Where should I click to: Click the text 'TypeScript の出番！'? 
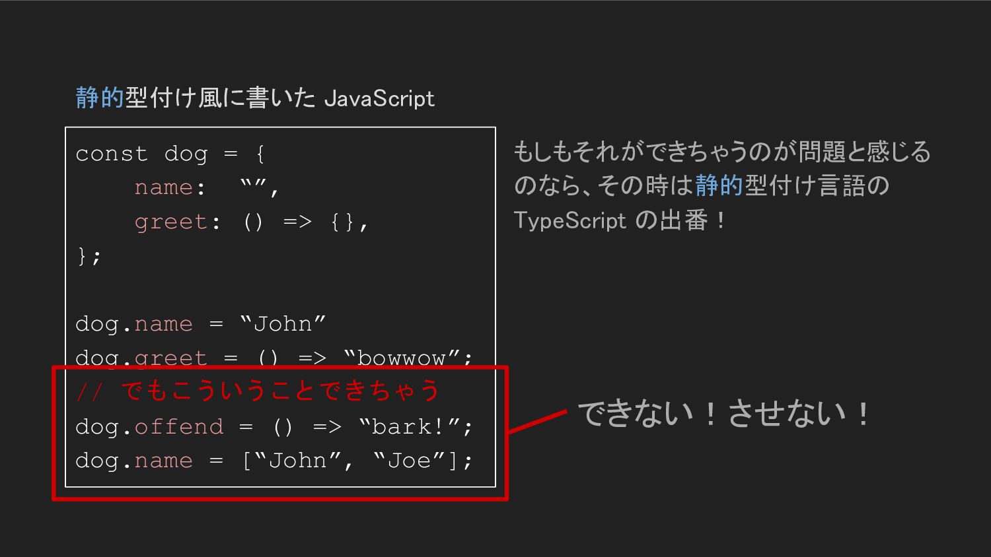[620, 220]
